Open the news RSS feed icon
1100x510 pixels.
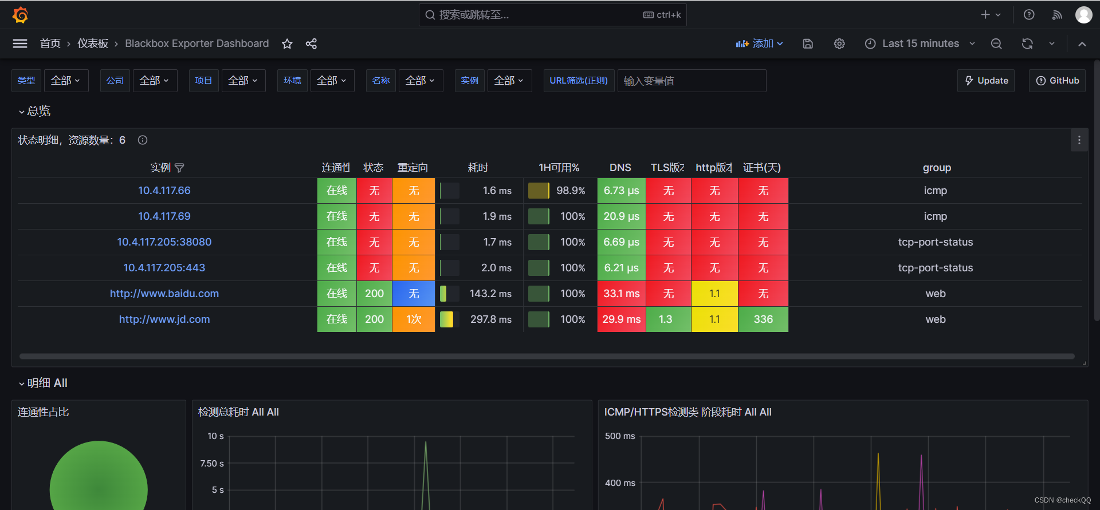tap(1057, 15)
